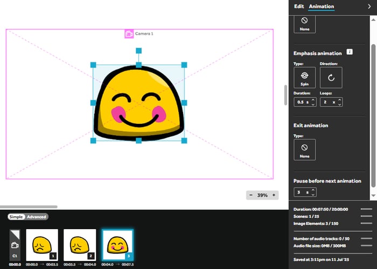Screen dimensions: 377x269
Task: Collapse the right panel with chevron arrow
Action: 369,6
